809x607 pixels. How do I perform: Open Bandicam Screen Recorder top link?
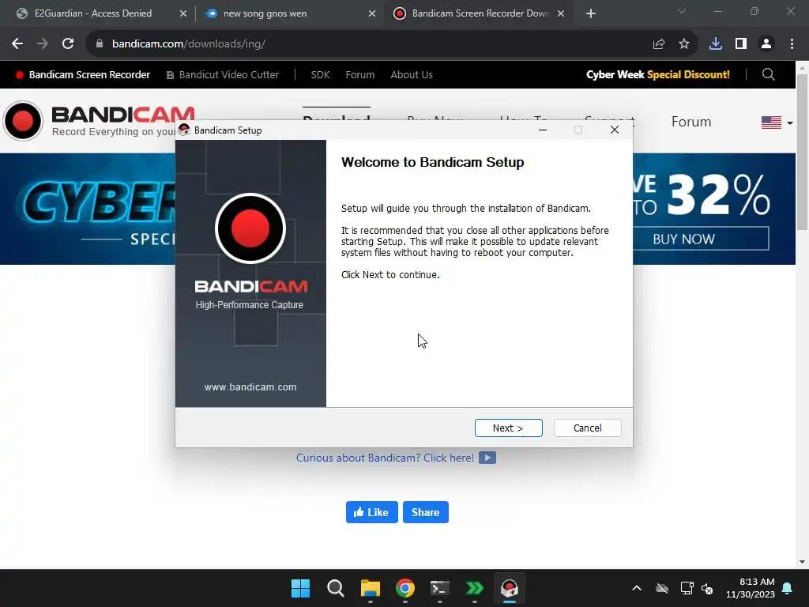point(82,75)
